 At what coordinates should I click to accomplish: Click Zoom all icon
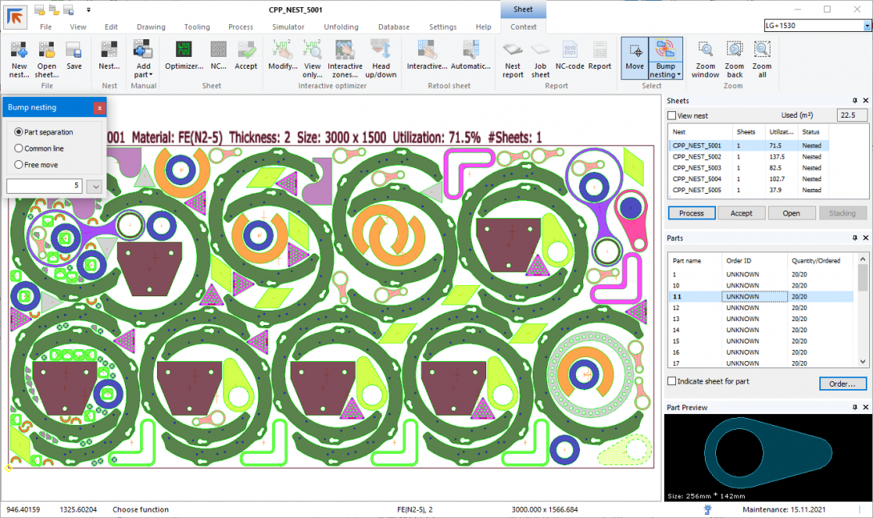tap(762, 51)
